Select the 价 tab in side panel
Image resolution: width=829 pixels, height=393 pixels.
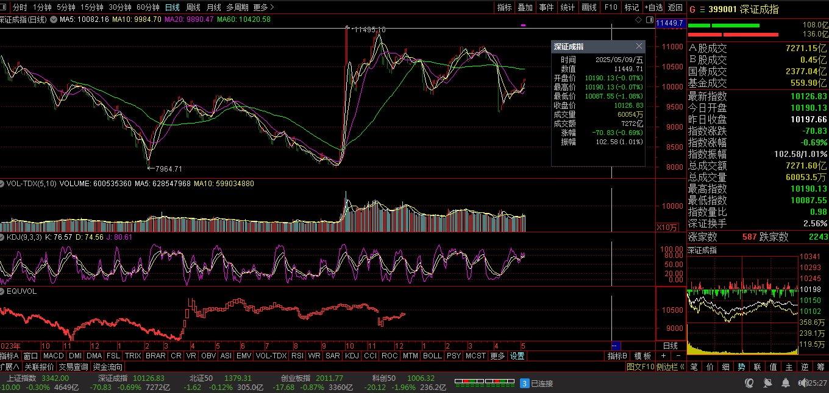(709, 367)
